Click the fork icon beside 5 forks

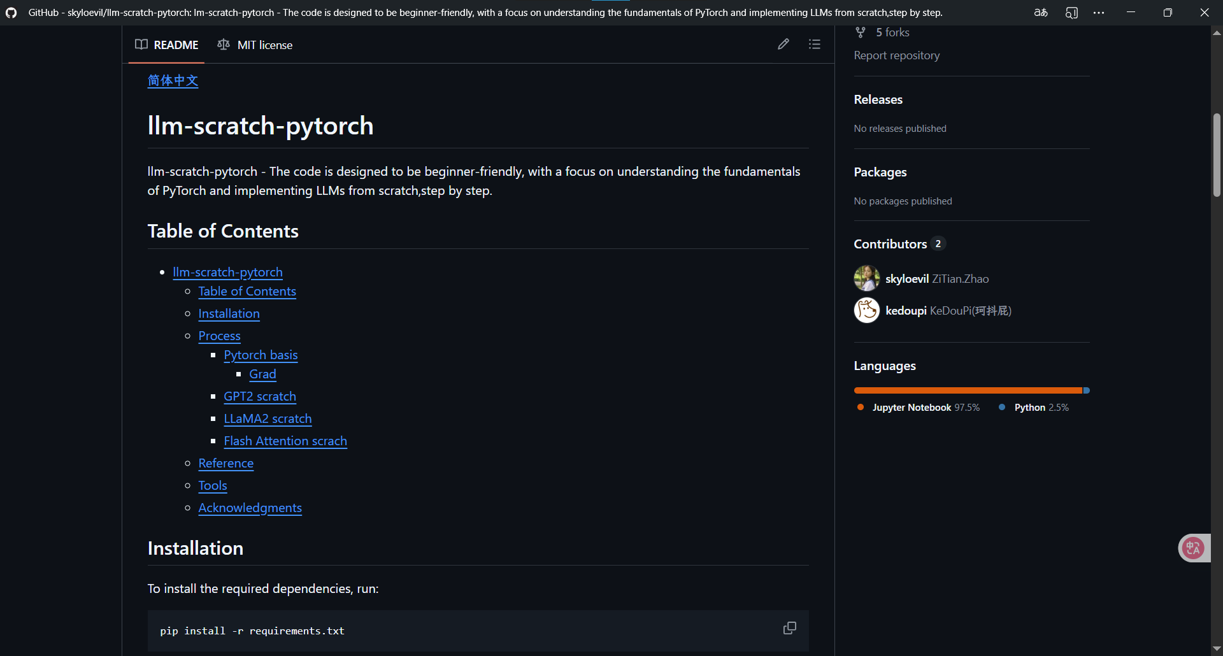(861, 32)
